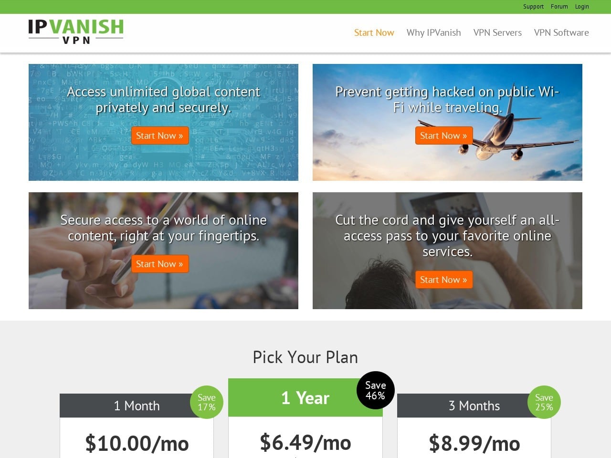Click the Save 17% green badge
Viewport: 611px width, 458px height.
click(207, 402)
